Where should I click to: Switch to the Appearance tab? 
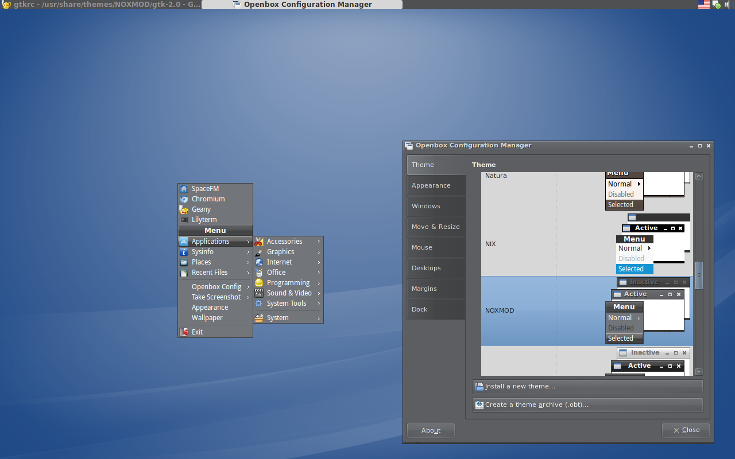[436, 185]
